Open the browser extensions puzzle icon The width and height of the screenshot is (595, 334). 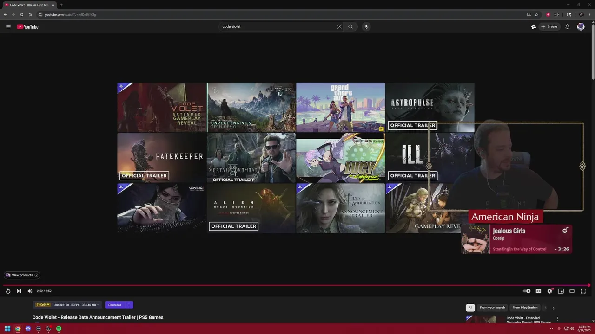(x=556, y=14)
